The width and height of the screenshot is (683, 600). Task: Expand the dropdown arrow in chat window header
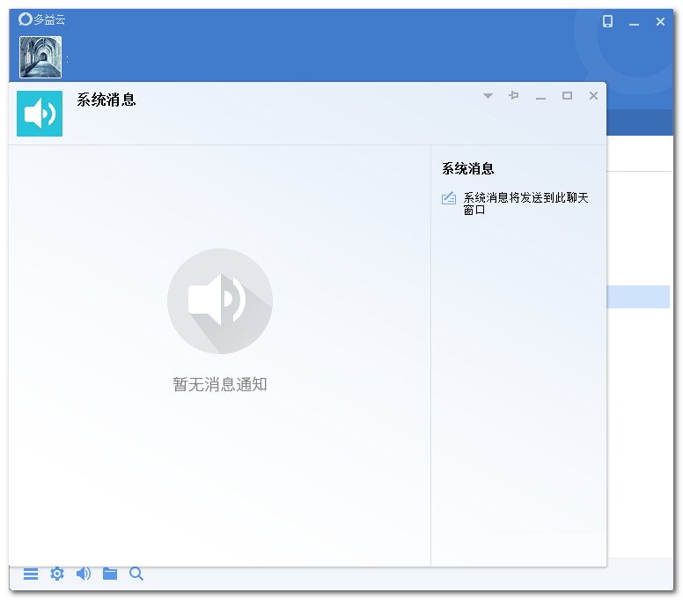[x=488, y=95]
